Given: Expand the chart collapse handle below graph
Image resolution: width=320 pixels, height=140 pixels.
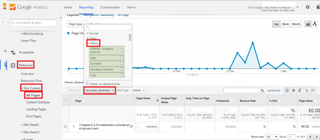Looking at the screenshot, I should tap(192, 74).
